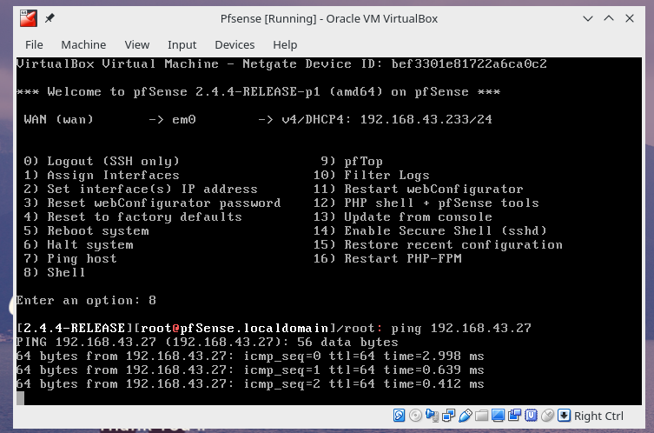Click the CPU virtualization features status icon
The image size is (654, 433).
point(531,416)
